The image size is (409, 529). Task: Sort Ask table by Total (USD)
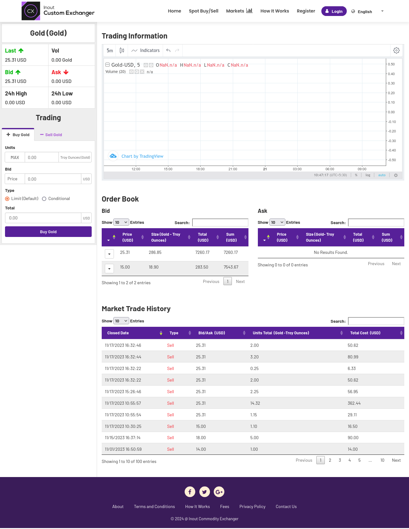362,237
